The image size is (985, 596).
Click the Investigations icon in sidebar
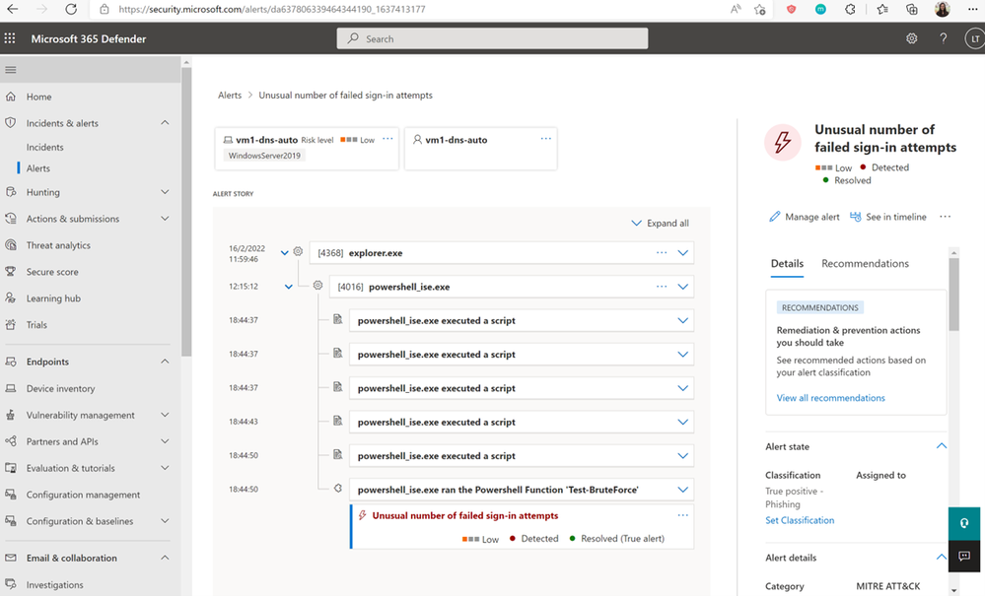pyautogui.click(x=11, y=584)
